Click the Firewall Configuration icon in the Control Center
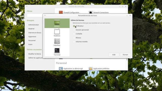This screenshot has height=91, width=162. coord(61,12)
